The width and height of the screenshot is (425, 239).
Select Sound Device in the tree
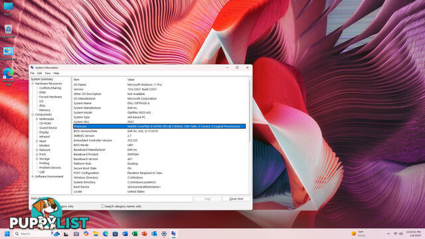point(48,127)
